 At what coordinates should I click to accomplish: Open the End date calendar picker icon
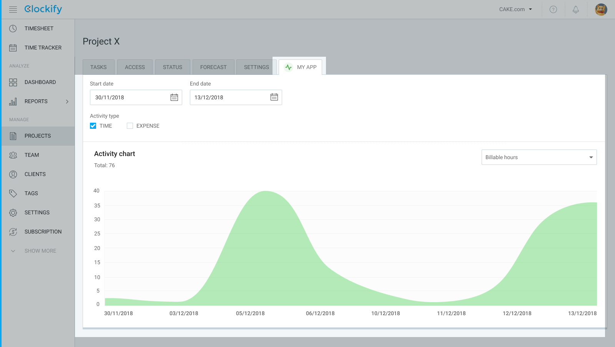[x=274, y=97]
